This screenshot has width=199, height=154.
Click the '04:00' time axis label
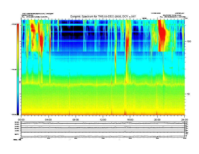[x=48, y=120]
